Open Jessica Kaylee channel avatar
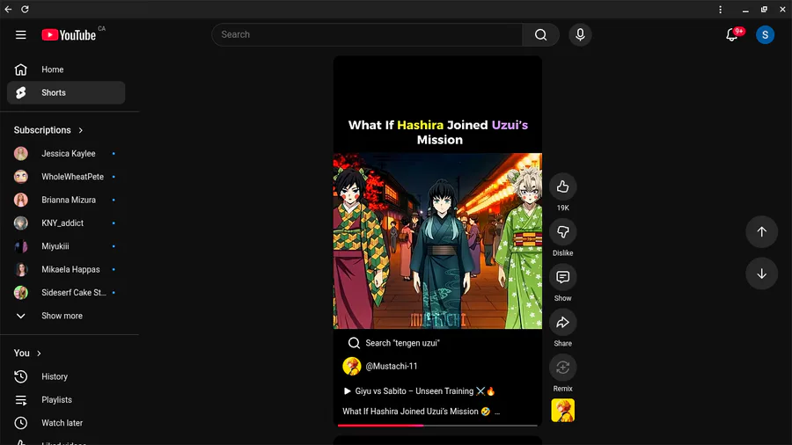The image size is (792, 445). pyautogui.click(x=21, y=153)
